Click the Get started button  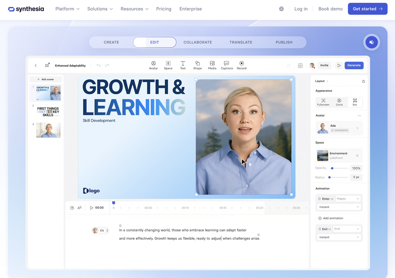pos(367,9)
